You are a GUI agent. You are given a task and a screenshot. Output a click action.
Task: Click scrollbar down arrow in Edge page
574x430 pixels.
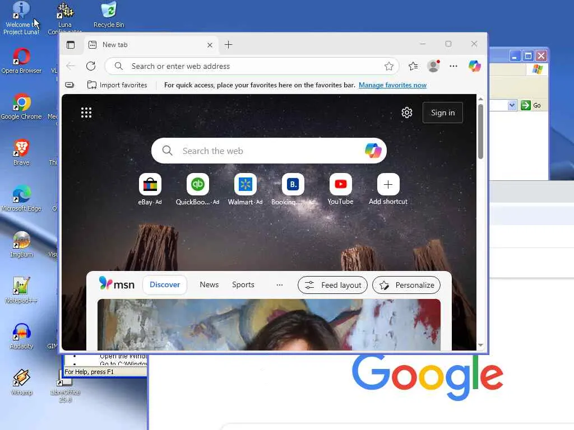(480, 345)
